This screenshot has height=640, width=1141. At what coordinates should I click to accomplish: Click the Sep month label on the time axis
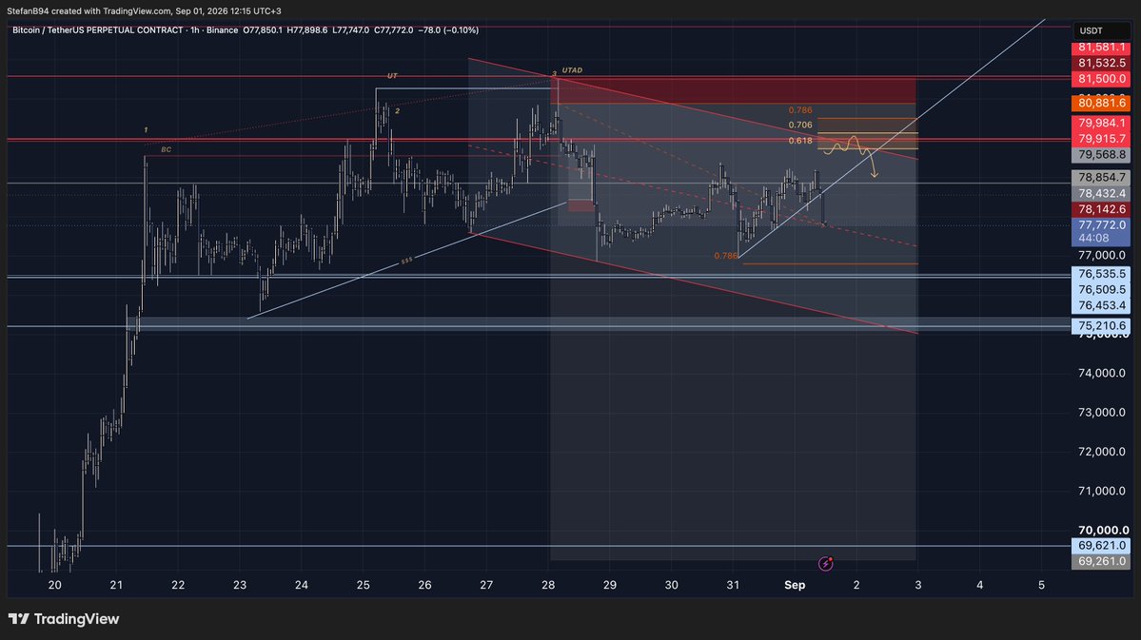(x=795, y=586)
